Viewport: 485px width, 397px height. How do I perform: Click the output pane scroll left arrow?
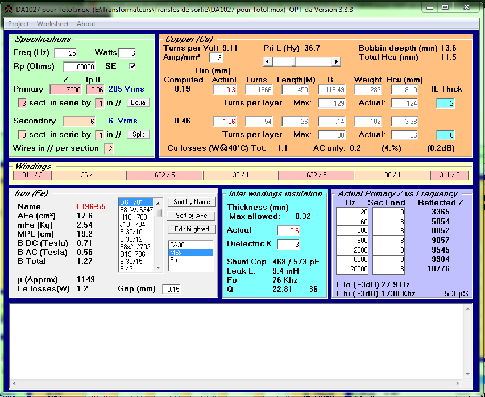[14, 384]
